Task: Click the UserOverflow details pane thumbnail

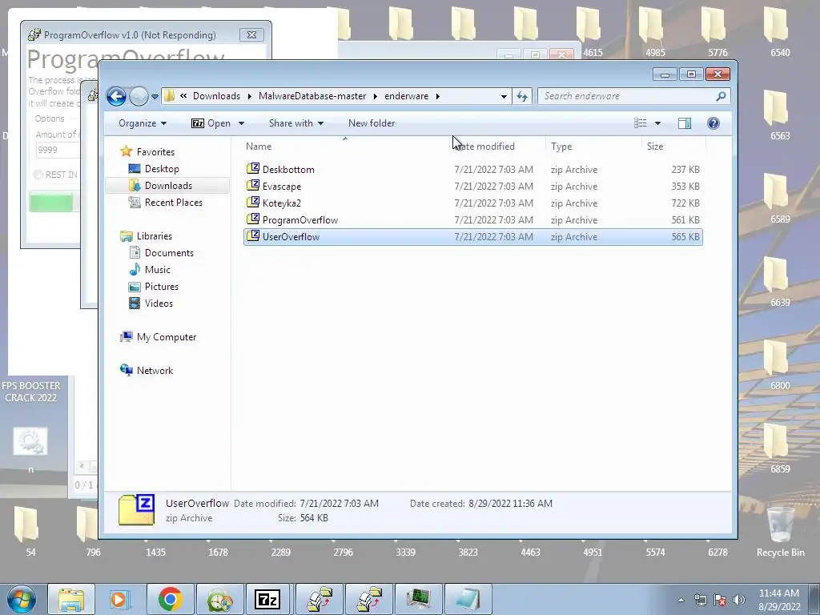Action: pyautogui.click(x=136, y=509)
